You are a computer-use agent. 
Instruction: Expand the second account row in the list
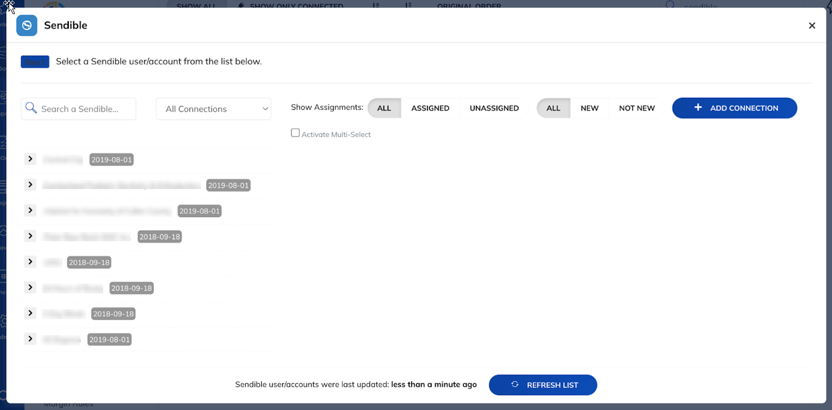(x=29, y=185)
